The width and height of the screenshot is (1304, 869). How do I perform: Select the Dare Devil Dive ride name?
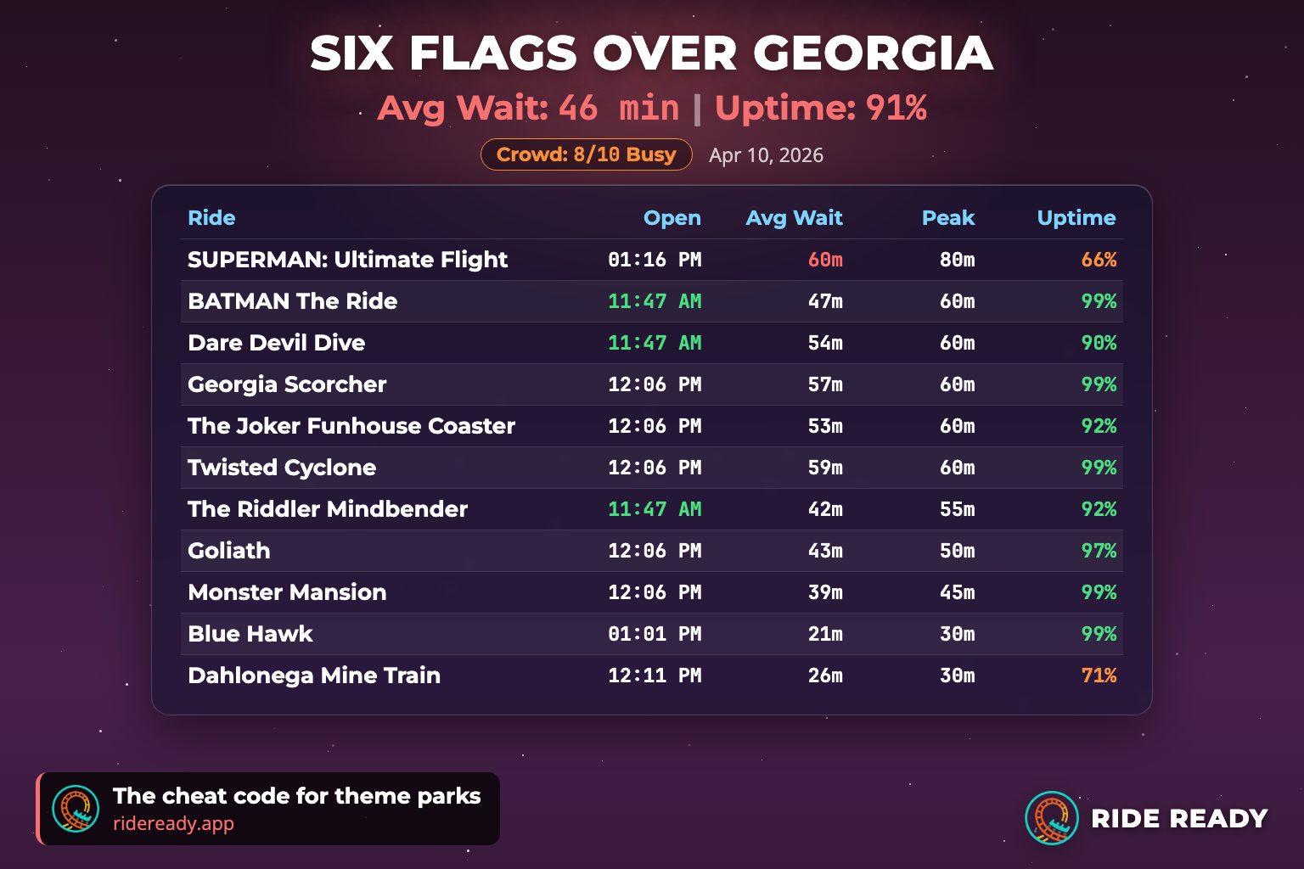[277, 343]
